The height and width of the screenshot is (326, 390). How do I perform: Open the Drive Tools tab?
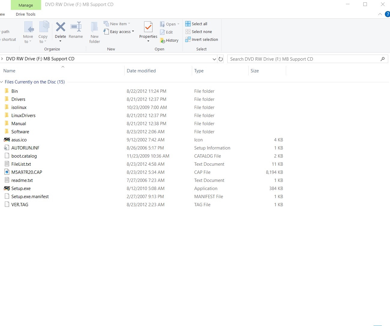26,14
